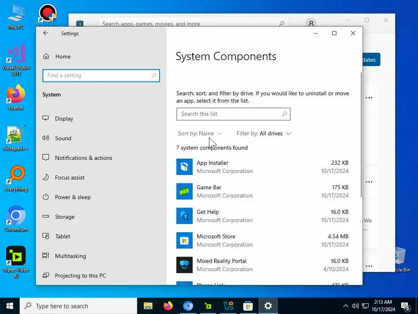This screenshot has height=314, width=418.
Task: Select the Notepad++ desktop shortcut
Action: coord(16,138)
